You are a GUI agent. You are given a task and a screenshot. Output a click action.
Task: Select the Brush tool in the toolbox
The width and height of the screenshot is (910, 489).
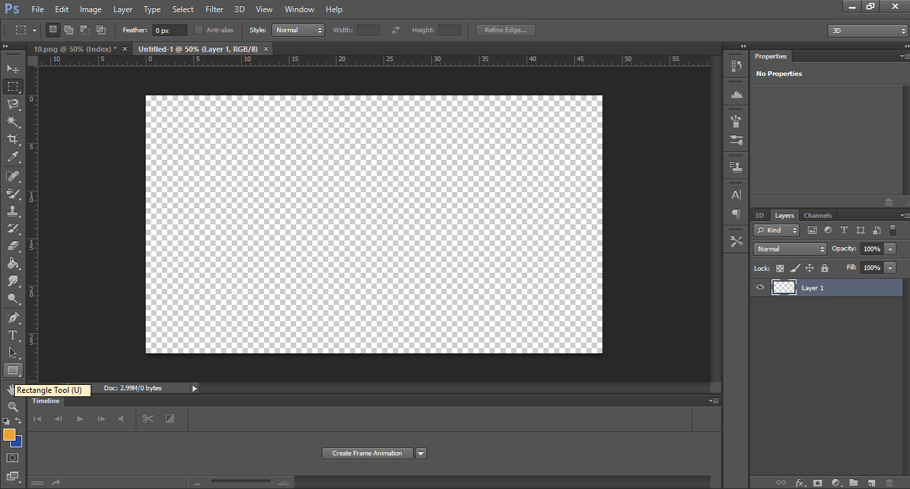pos(13,193)
